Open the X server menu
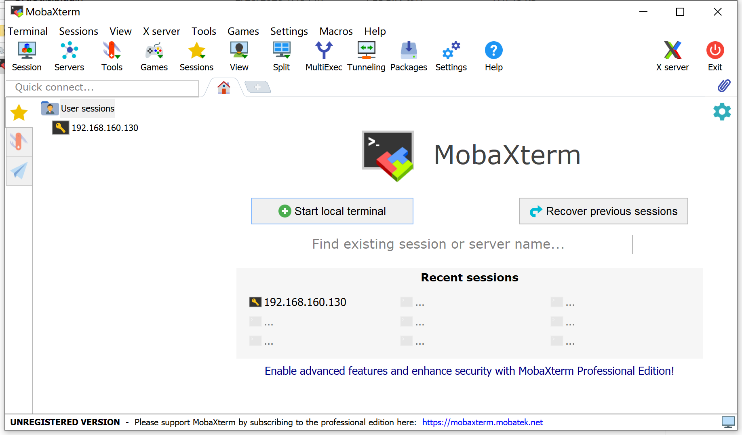The image size is (742, 435). click(162, 31)
